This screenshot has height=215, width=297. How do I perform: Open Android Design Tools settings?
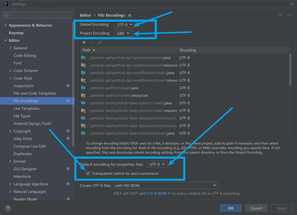coord(32,123)
